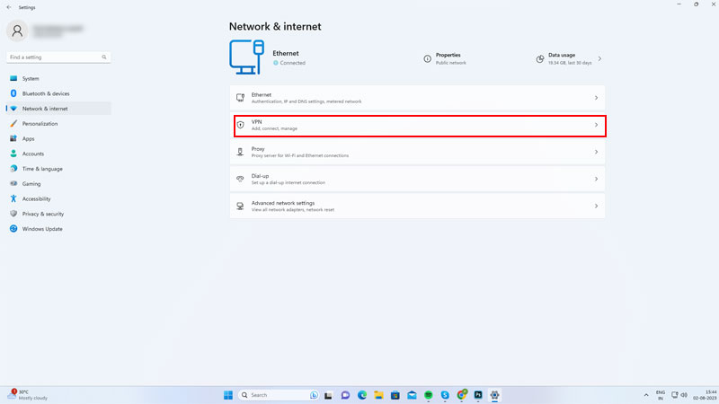Select Network & internet in sidebar
The width and height of the screenshot is (719, 404).
click(58, 109)
